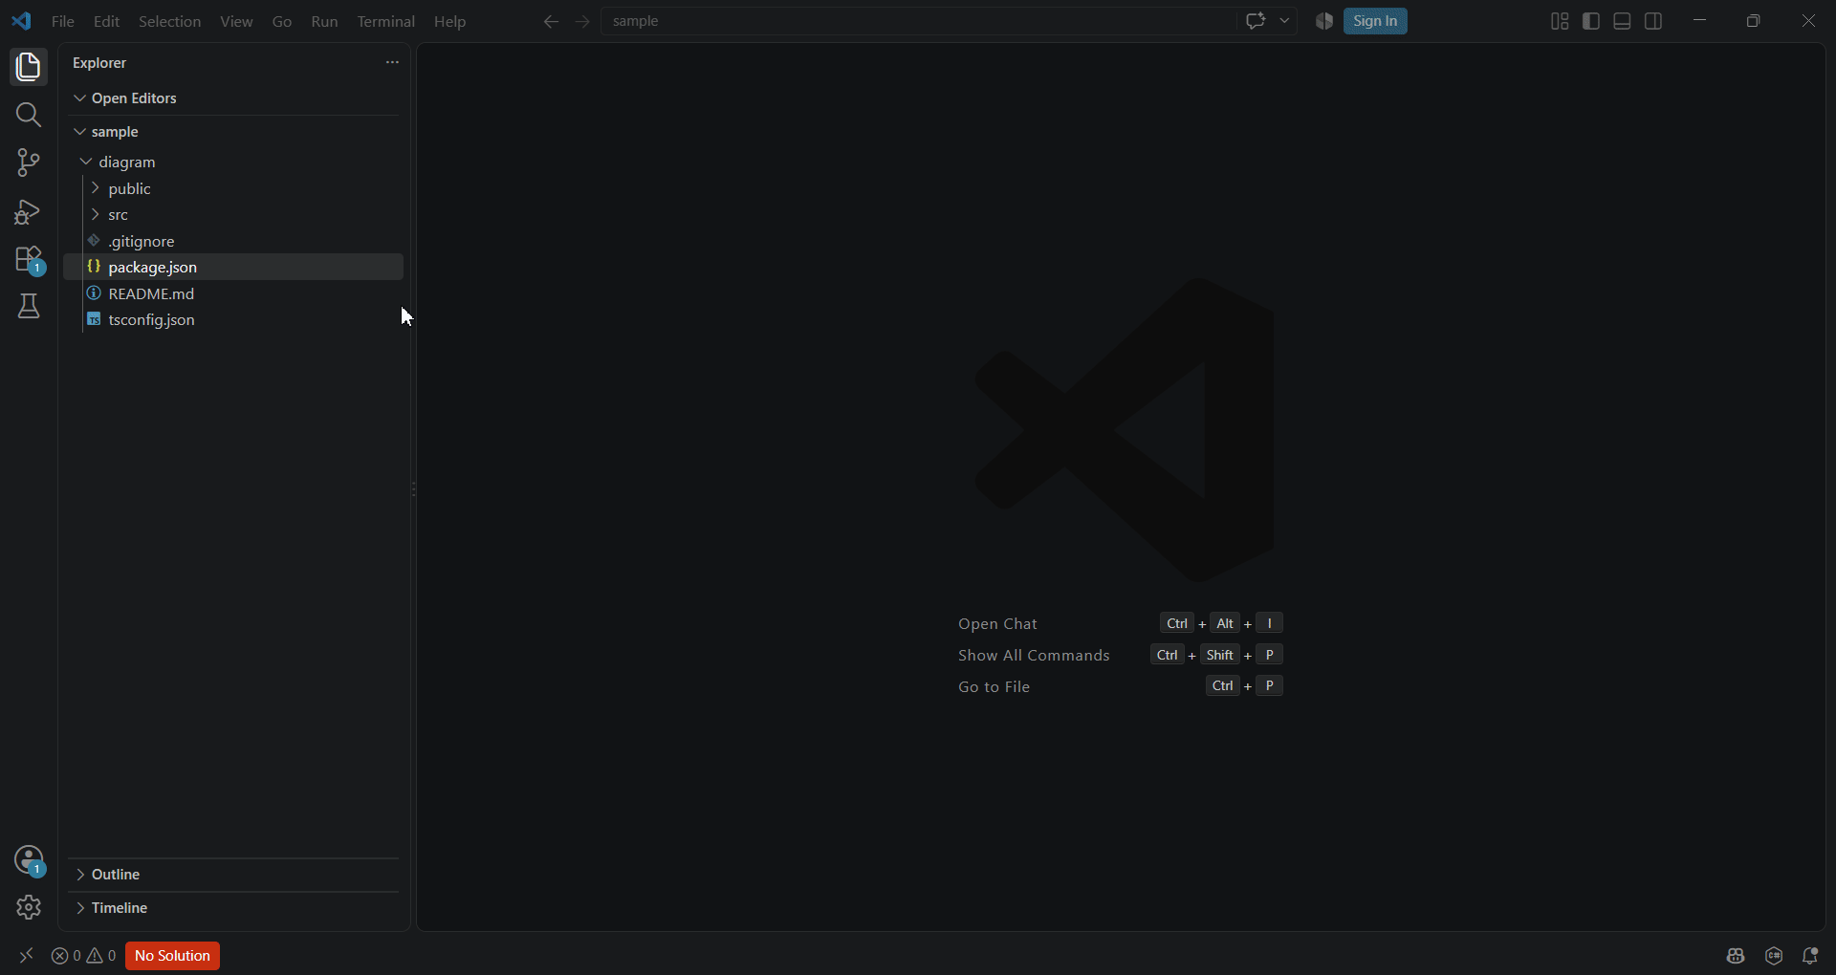Viewport: 1836px width, 975px height.
Task: Open the tsconfig.json file
Action: pyautogui.click(x=234, y=320)
